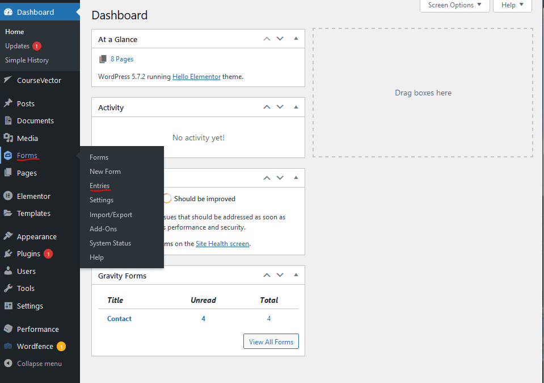This screenshot has height=383, width=544.
Task: Open Settings in the Forms submenu
Action: click(102, 200)
